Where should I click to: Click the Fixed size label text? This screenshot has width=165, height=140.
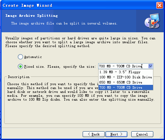(x=60, y=66)
